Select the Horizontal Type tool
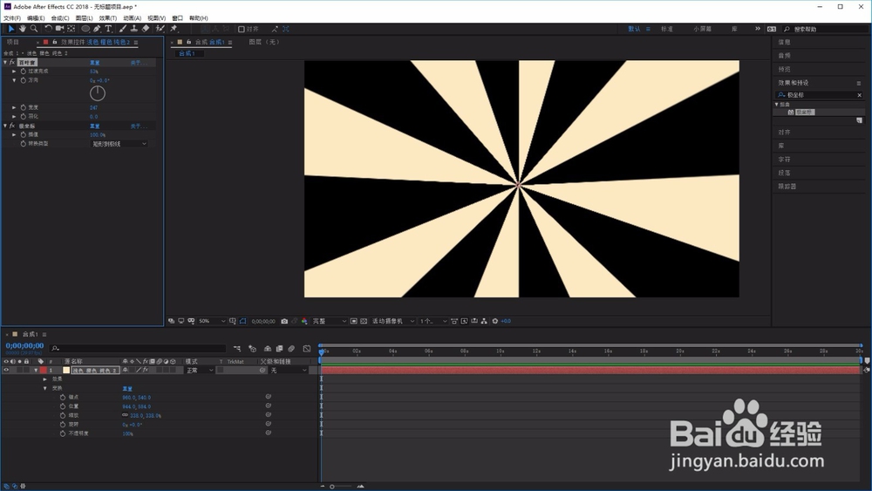The image size is (872, 491). [108, 29]
